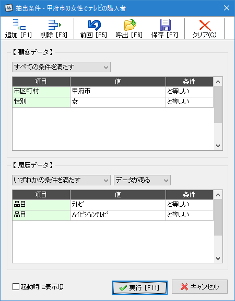Click the キャンセル button
The image size is (235, 301).
(x=199, y=287)
